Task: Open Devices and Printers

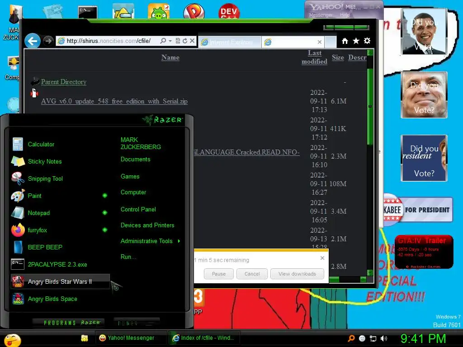Action: pyautogui.click(x=147, y=225)
